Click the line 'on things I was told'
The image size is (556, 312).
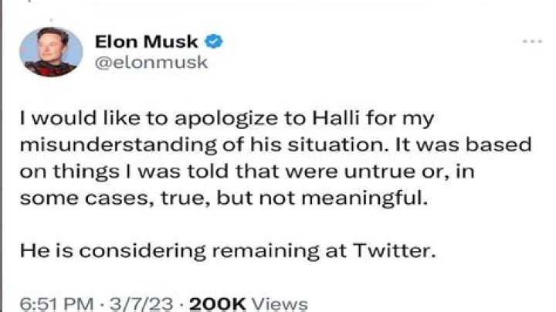(247, 171)
